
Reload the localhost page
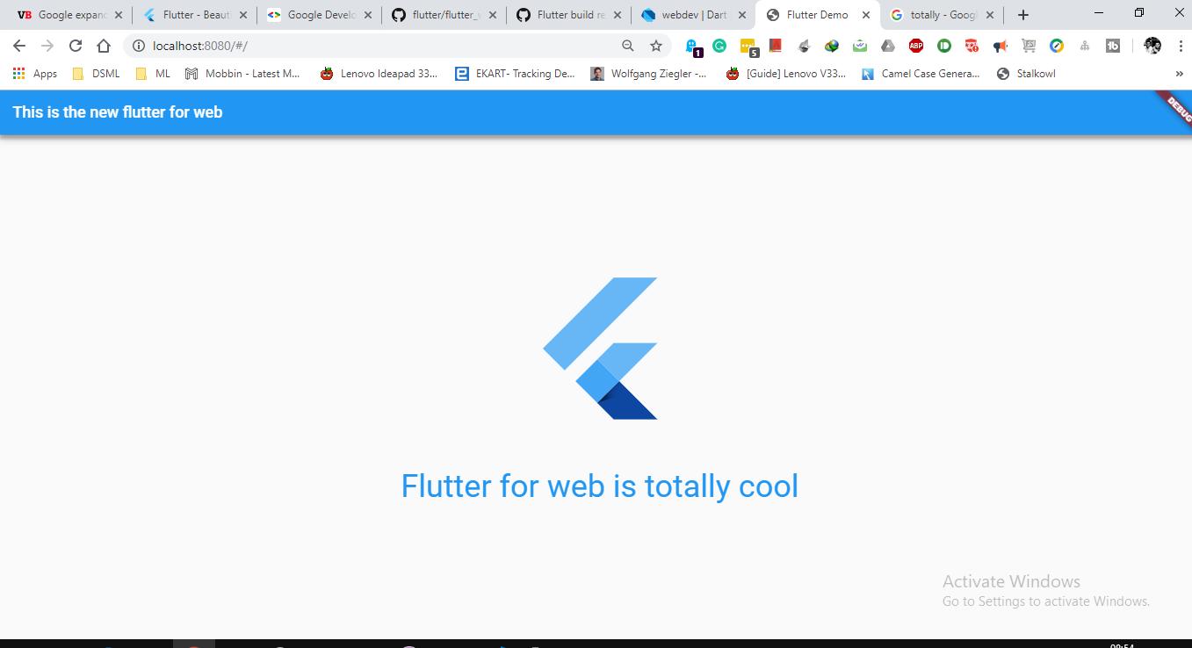(76, 46)
